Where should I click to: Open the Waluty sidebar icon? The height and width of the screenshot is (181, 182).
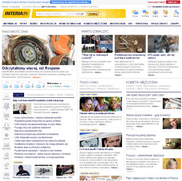(x=7, y=156)
